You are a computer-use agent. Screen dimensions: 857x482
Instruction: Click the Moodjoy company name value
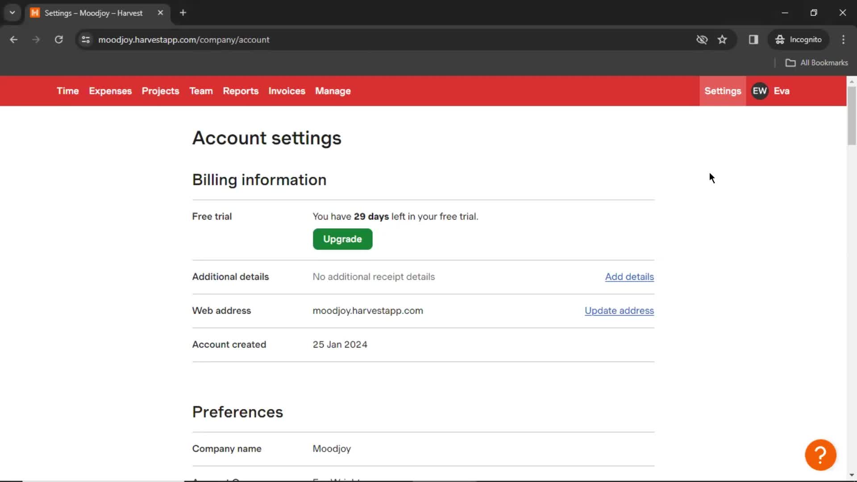tap(332, 449)
